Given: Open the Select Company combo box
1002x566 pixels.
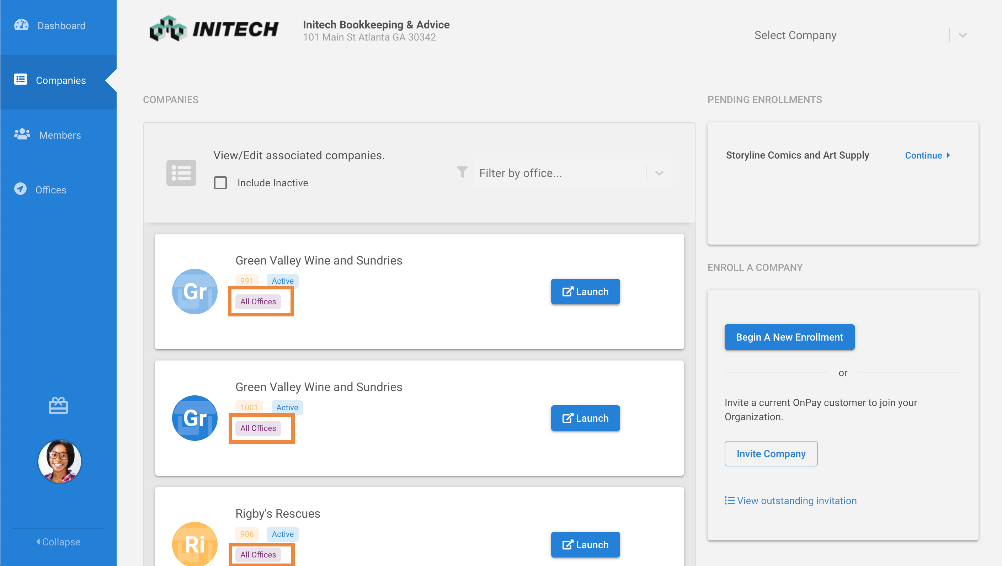Looking at the screenshot, I should 861,36.
